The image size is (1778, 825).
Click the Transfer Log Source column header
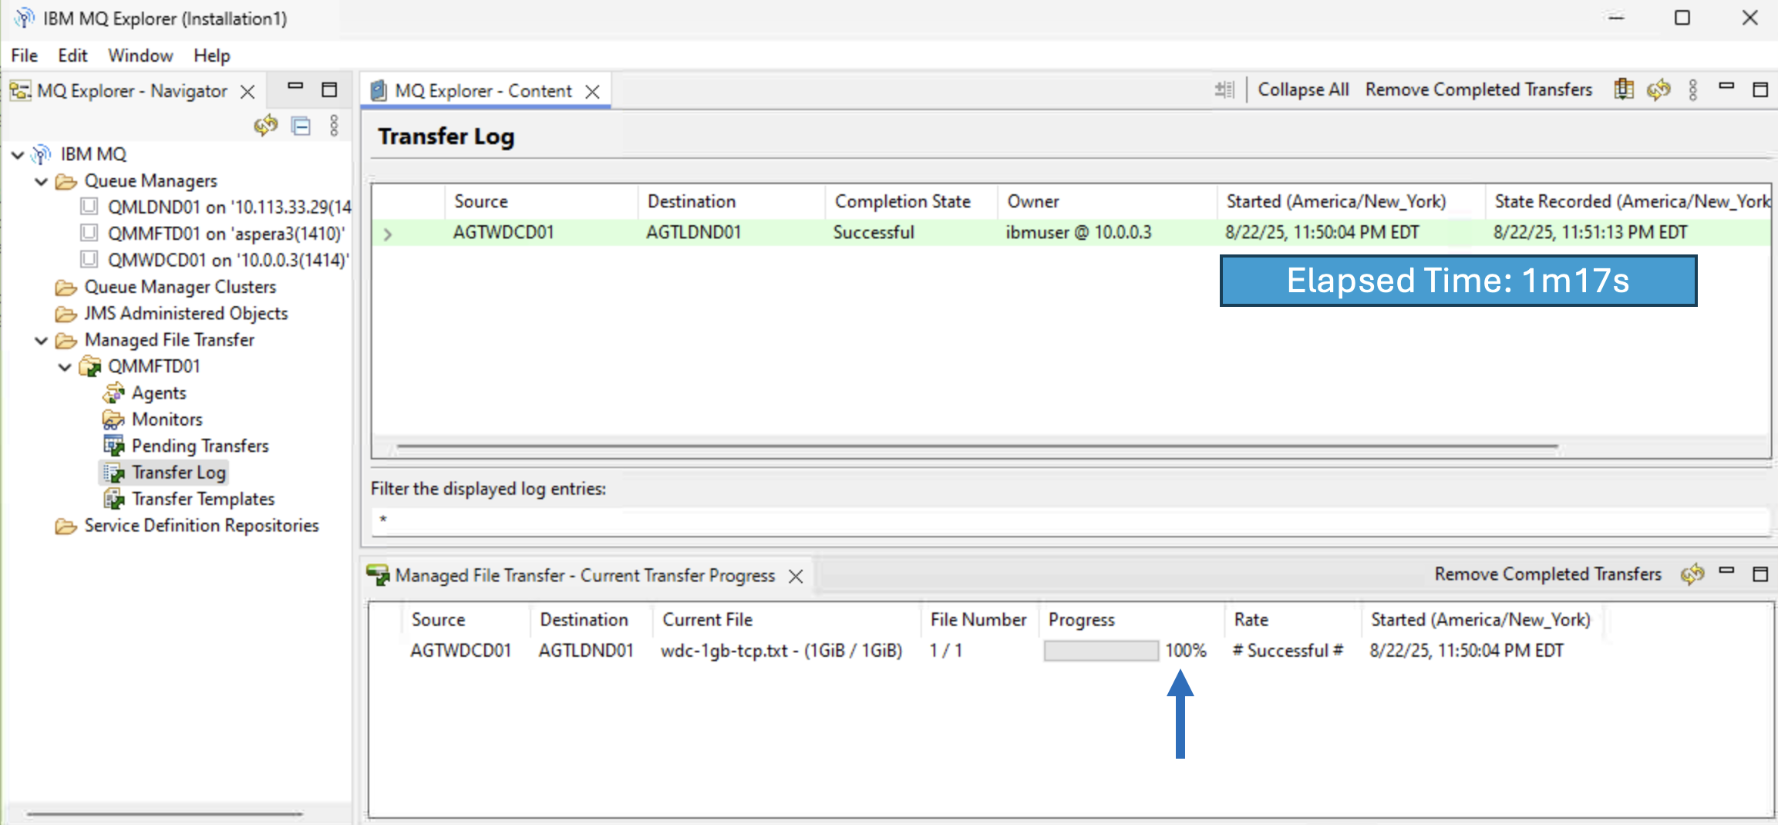[x=541, y=202]
